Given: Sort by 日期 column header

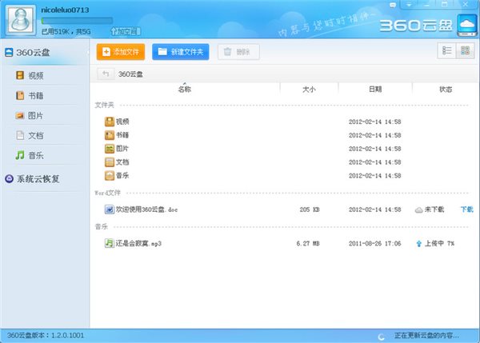Looking at the screenshot, I should click(x=375, y=89).
